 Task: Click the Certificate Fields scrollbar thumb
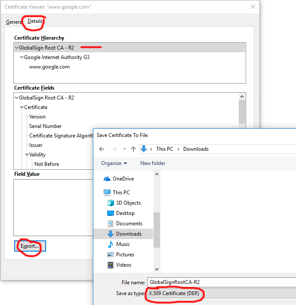[242, 112]
